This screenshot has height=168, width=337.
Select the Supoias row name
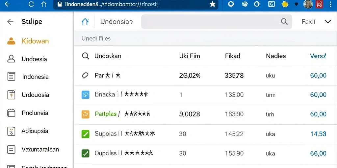pyautogui.click(x=106, y=134)
